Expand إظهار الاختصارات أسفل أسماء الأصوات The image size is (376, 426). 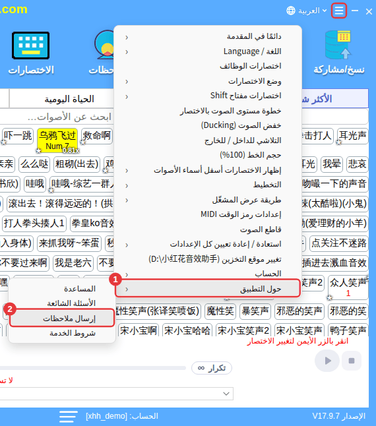pyautogui.click(x=208, y=170)
